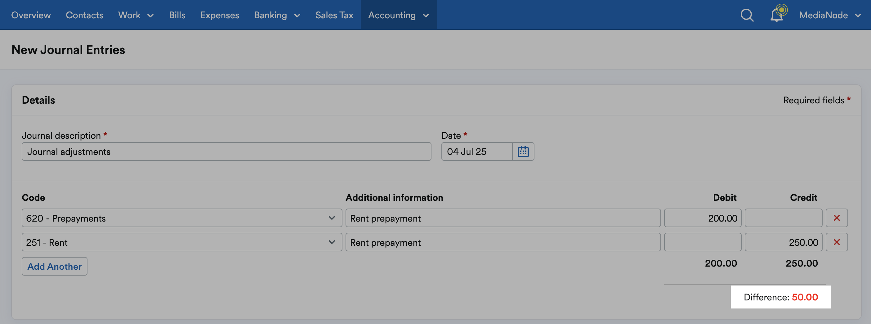The height and width of the screenshot is (324, 871).
Task: Edit Rent row additional information field
Action: pyautogui.click(x=503, y=242)
